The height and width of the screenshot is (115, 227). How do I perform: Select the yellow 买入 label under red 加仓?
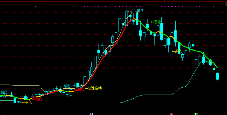tap(27, 102)
